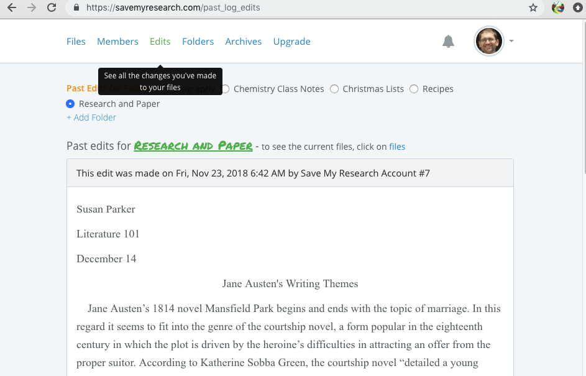The width and height of the screenshot is (586, 376).
Task: Click the padlock icon in the address bar
Action: (x=75, y=8)
